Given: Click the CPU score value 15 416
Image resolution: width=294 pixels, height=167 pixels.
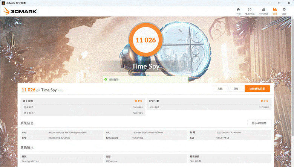Looking at the screenshot, I should 264,101.
